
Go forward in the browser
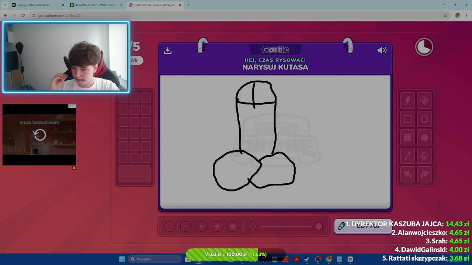pyautogui.click(x=14, y=15)
